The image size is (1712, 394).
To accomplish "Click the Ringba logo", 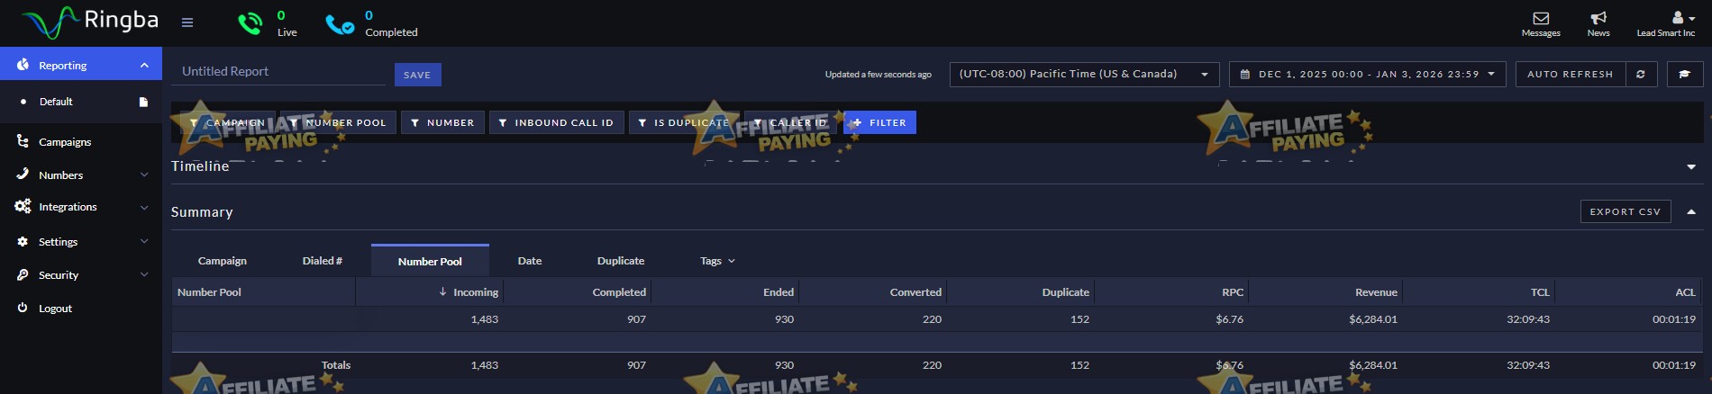I will [x=90, y=22].
